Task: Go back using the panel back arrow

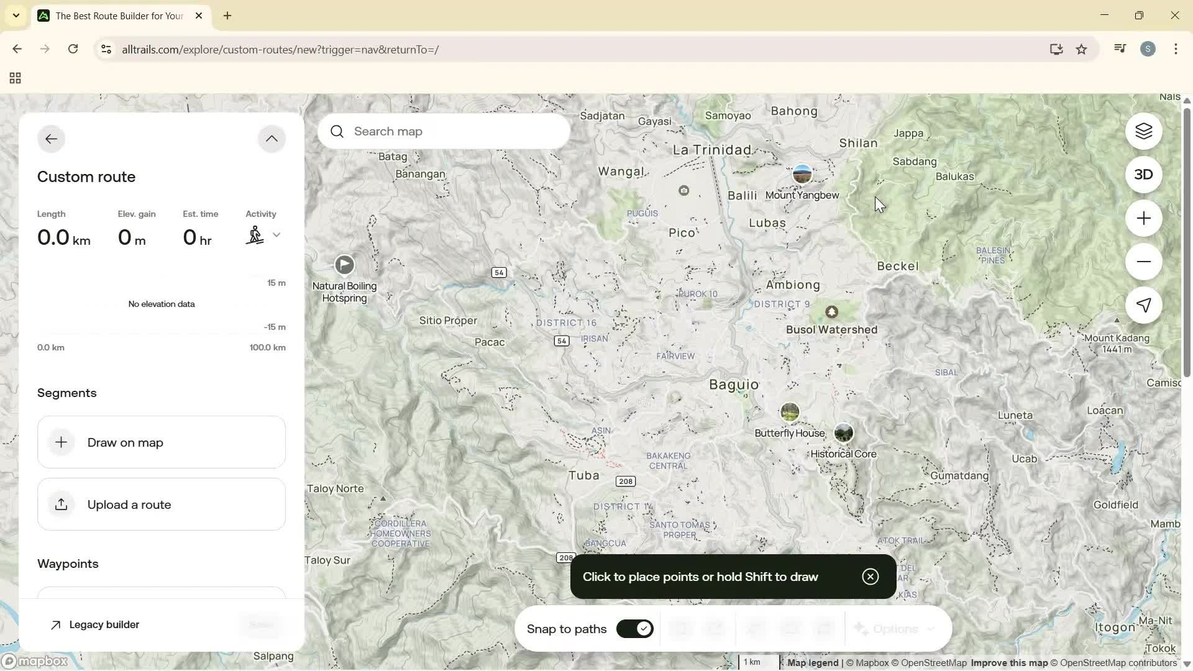Action: [x=51, y=138]
